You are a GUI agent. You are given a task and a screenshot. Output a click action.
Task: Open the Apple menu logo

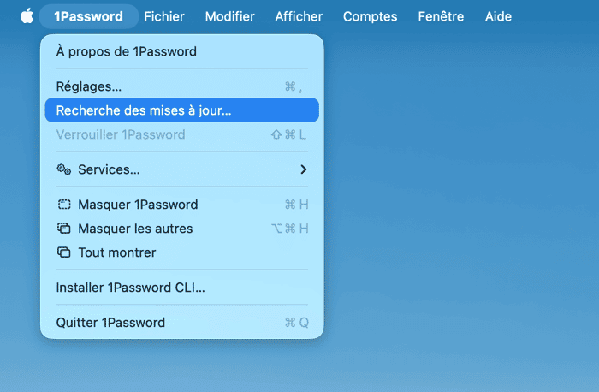[27, 16]
